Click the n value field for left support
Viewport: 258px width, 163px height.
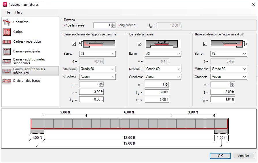89,84
